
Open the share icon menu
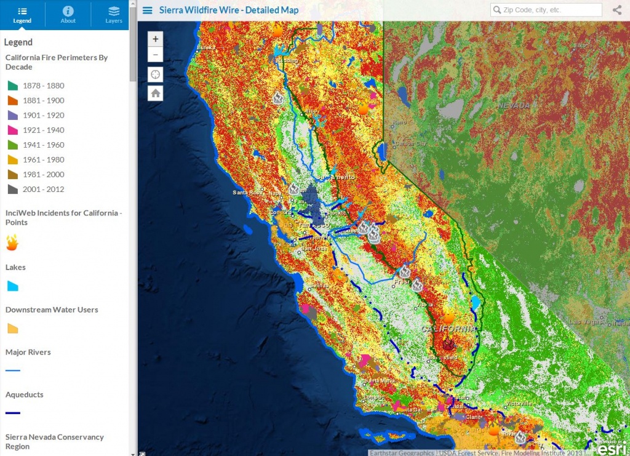pos(616,10)
